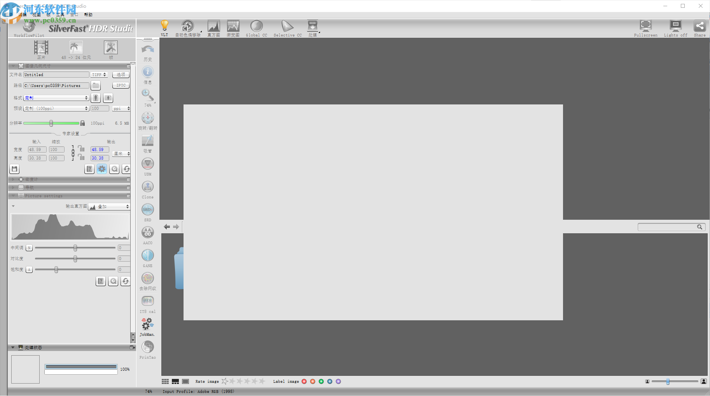
Task: Open the PrinTao printing tool
Action: 148,350
